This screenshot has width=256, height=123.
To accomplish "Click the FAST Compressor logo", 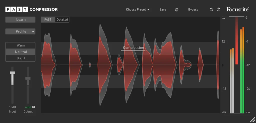I will pyautogui.click(x=31, y=9).
